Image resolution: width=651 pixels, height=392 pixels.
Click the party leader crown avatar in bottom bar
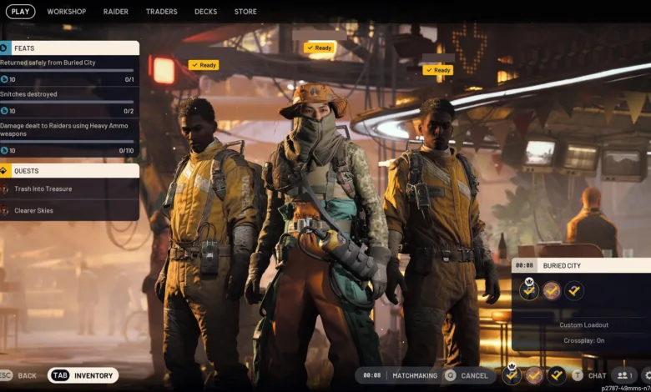pos(512,375)
